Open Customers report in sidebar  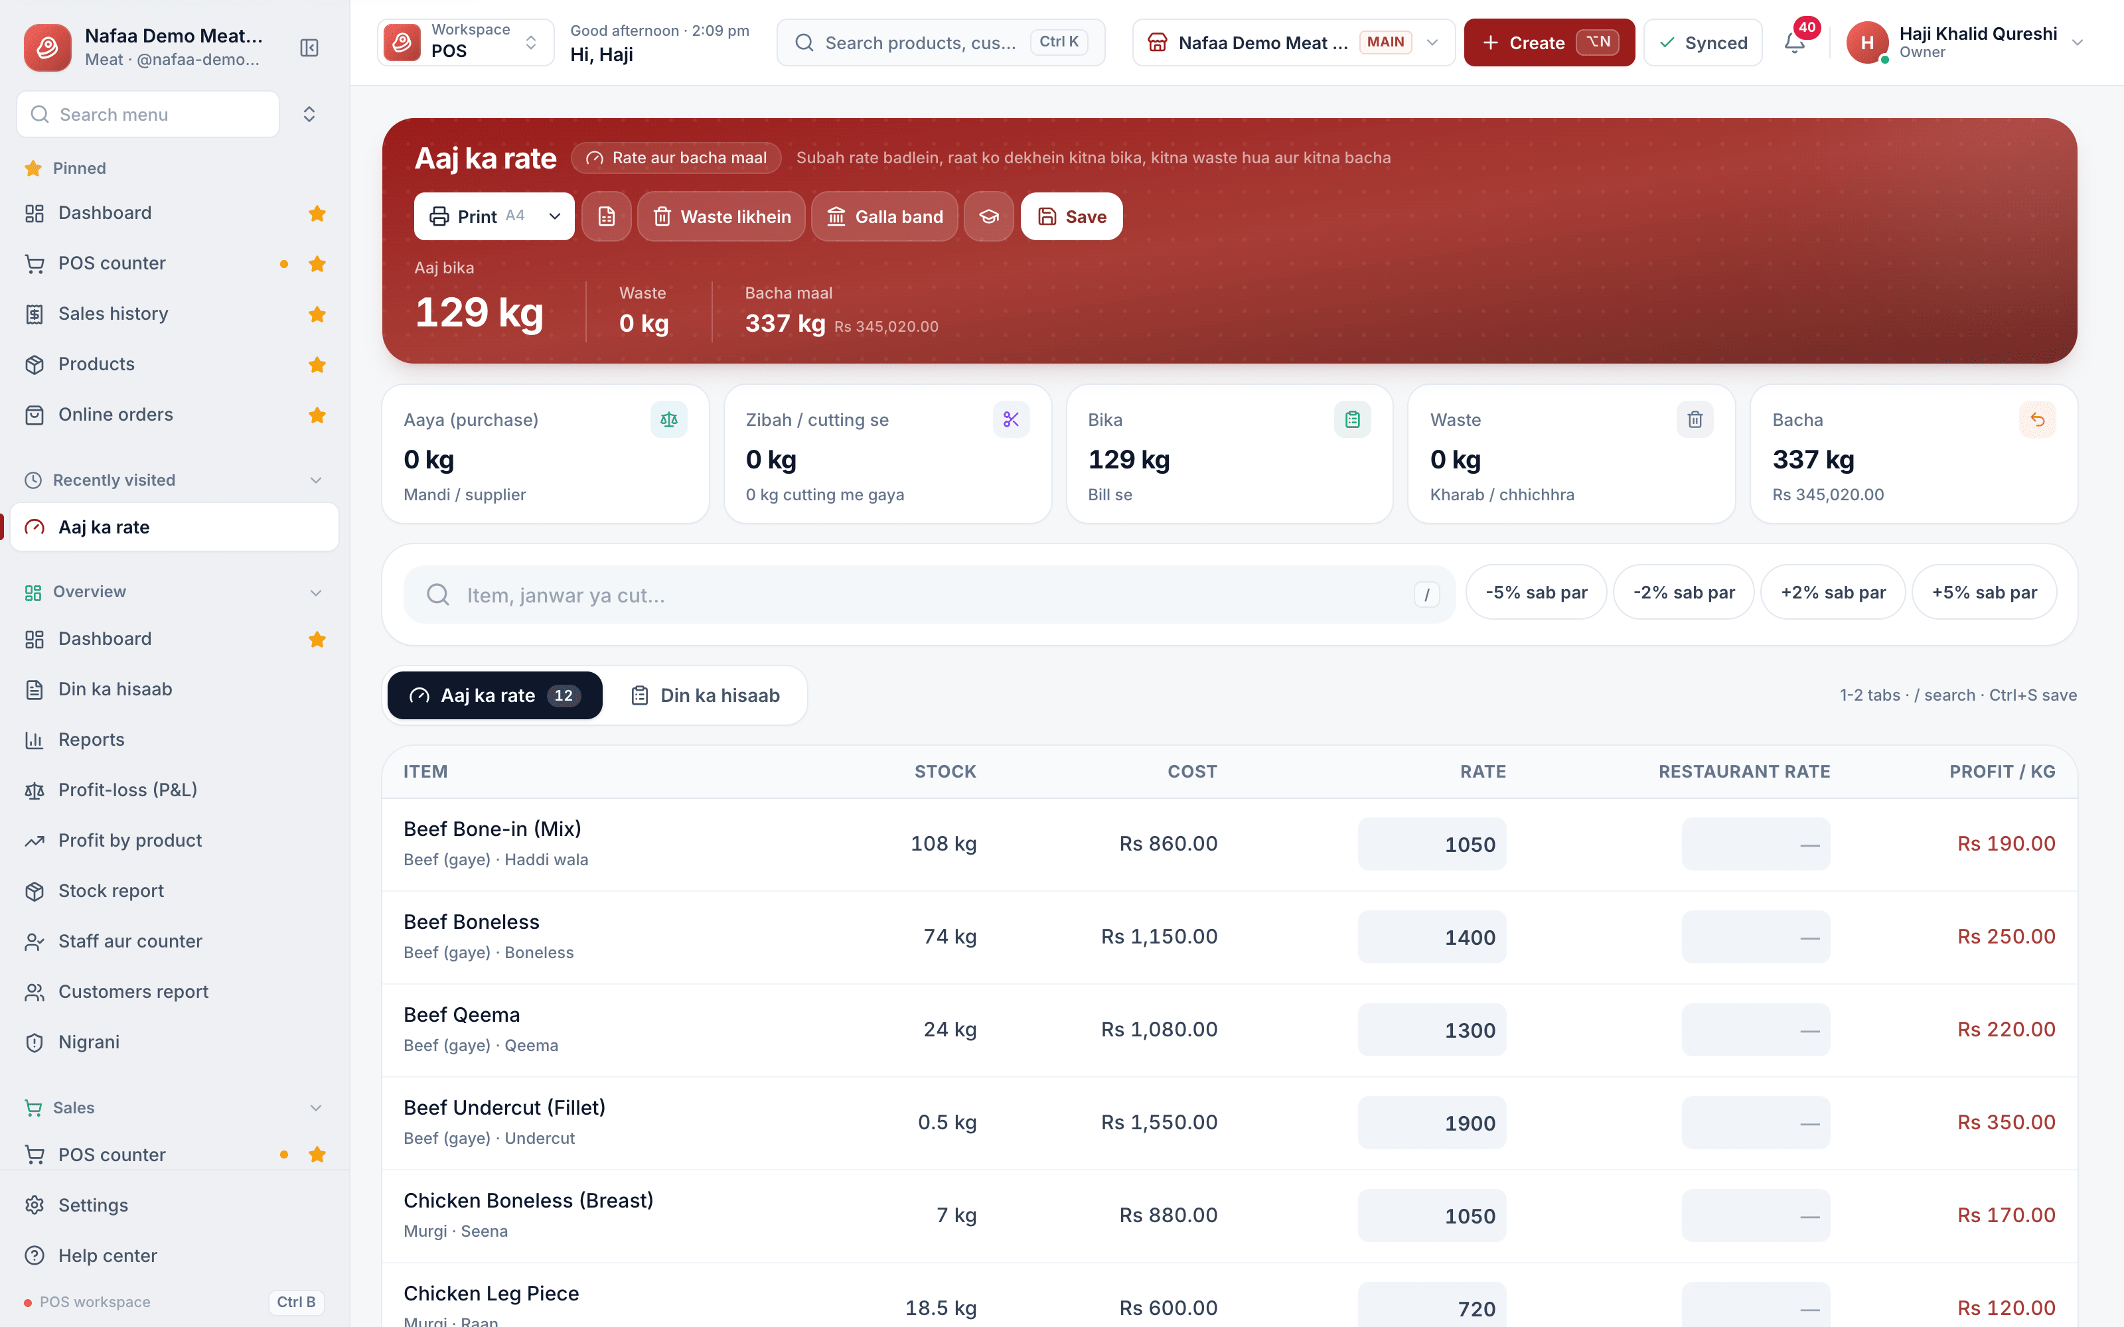[174, 992]
